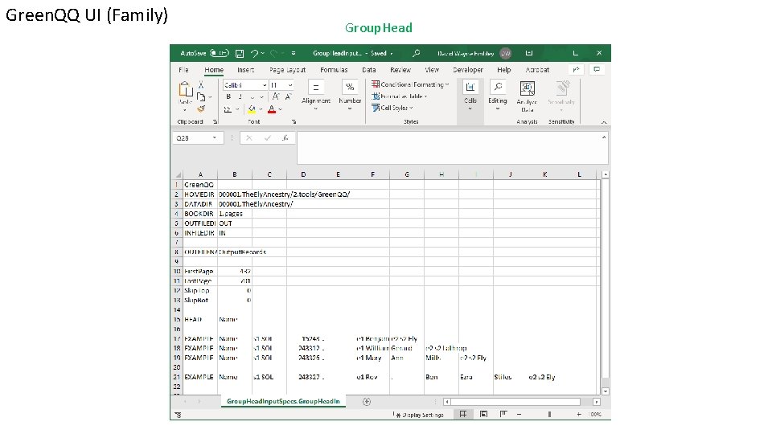The height and width of the screenshot is (434, 772).
Task: Select cell A2 containing HOMEDIR
Action: click(200, 194)
